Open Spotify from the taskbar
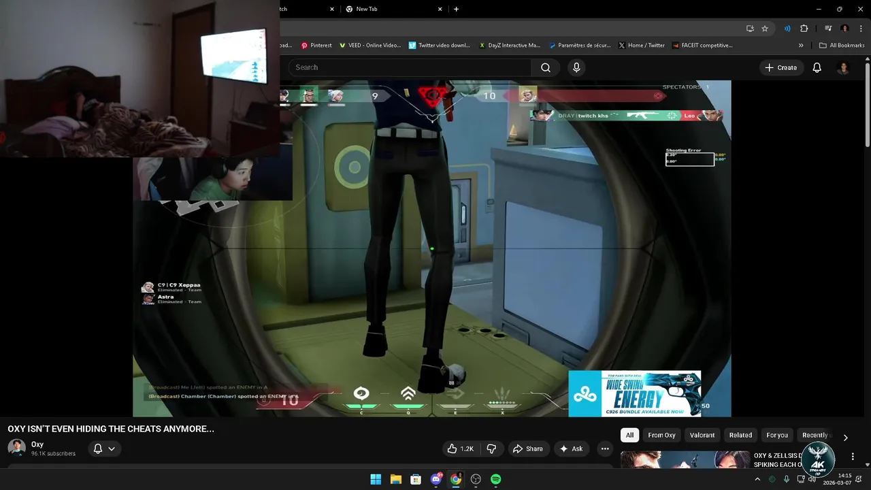Image resolution: width=871 pixels, height=490 pixels. pos(496,479)
